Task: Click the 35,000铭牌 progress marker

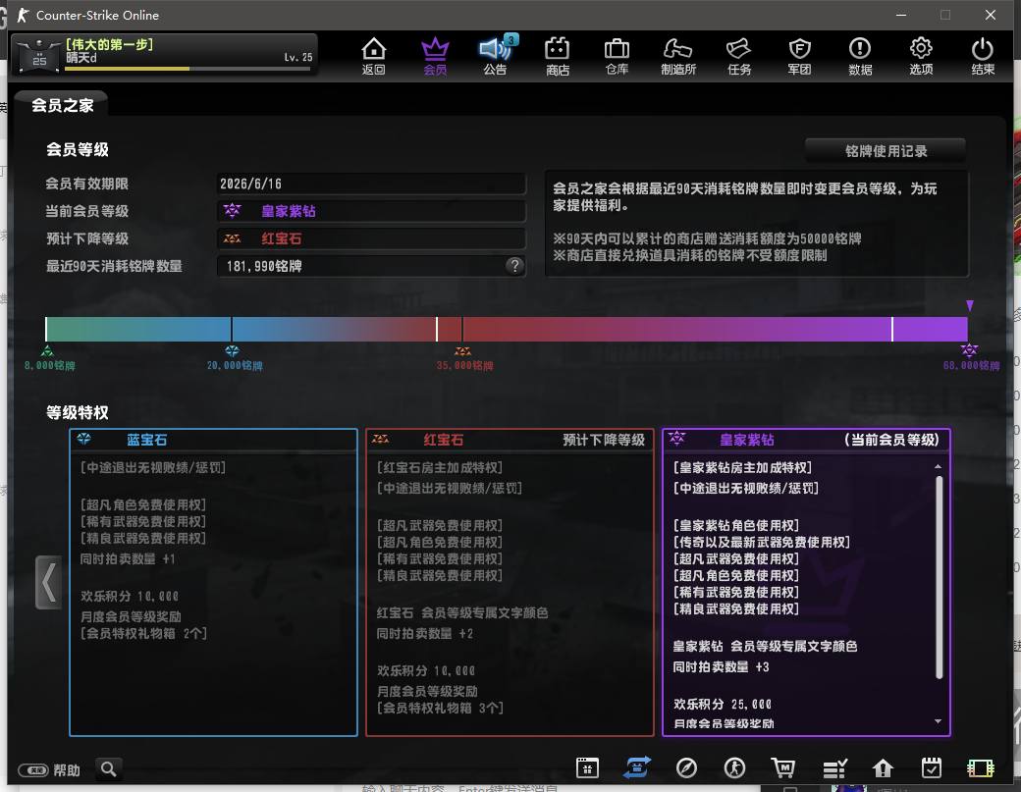Action: [463, 358]
